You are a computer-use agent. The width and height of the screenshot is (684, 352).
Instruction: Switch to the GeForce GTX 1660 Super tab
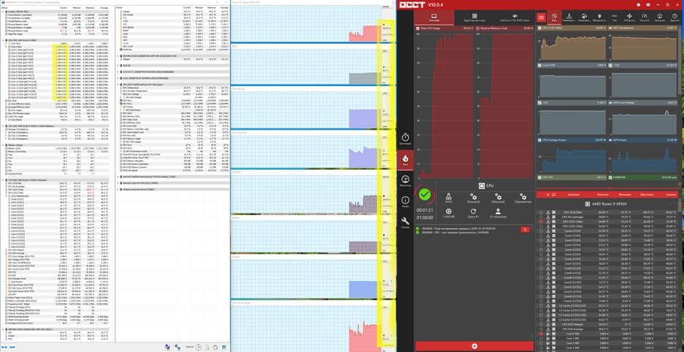(x=515, y=18)
